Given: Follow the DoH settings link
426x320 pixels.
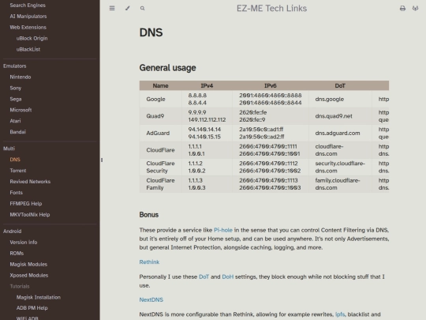Looking at the screenshot, I should [228, 277].
